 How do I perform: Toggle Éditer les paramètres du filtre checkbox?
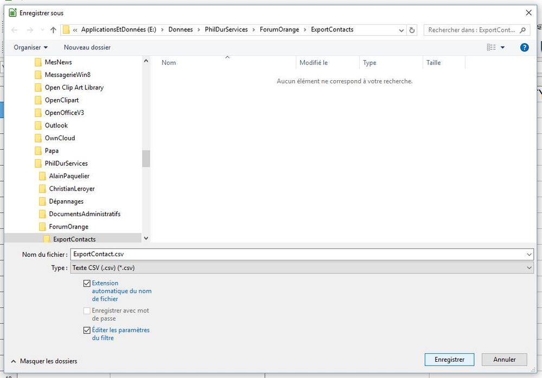click(87, 330)
